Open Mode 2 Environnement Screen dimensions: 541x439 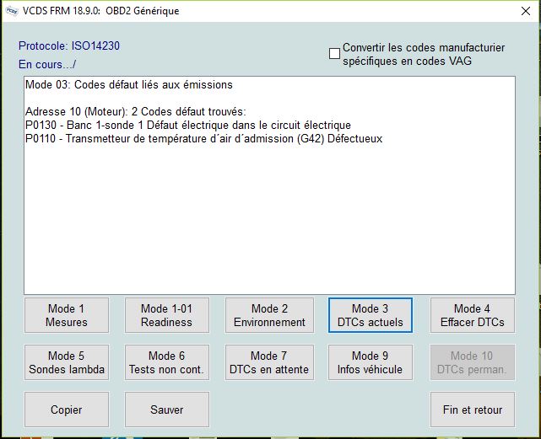(269, 315)
